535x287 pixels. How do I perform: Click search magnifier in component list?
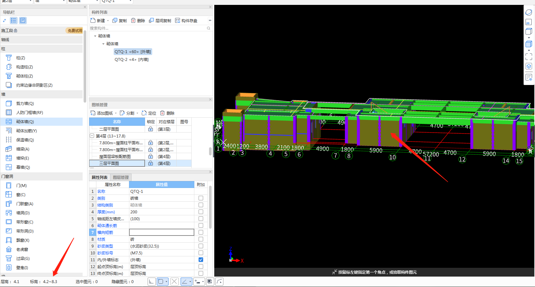pos(208,28)
